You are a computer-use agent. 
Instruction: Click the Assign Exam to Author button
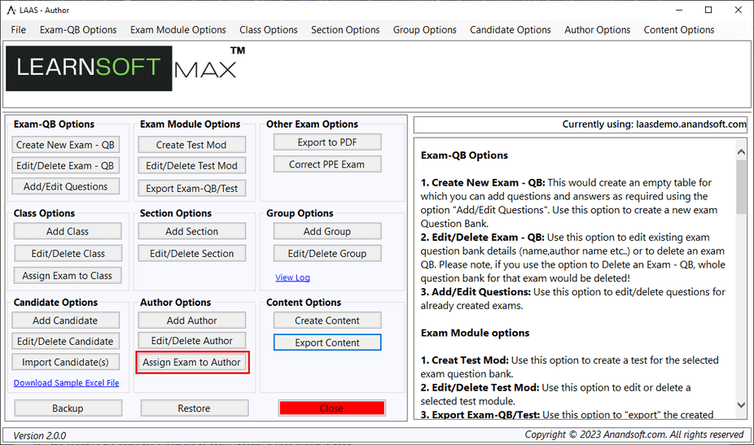point(191,363)
